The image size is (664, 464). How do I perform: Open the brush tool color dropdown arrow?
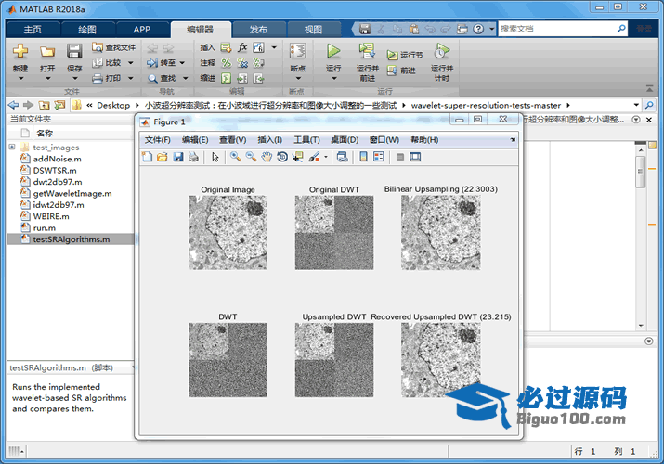point(325,158)
